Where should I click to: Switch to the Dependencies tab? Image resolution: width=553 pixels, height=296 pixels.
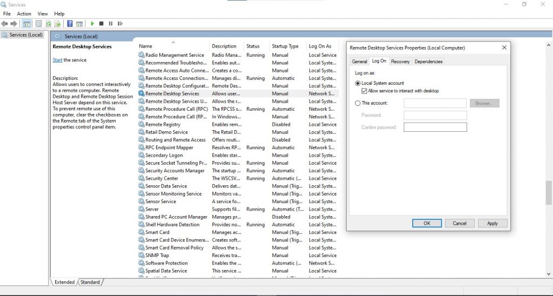[x=428, y=62]
